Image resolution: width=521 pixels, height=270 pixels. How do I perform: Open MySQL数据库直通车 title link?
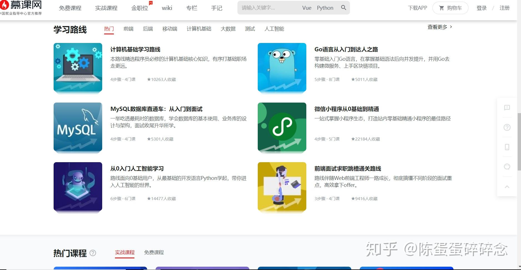tap(156, 109)
